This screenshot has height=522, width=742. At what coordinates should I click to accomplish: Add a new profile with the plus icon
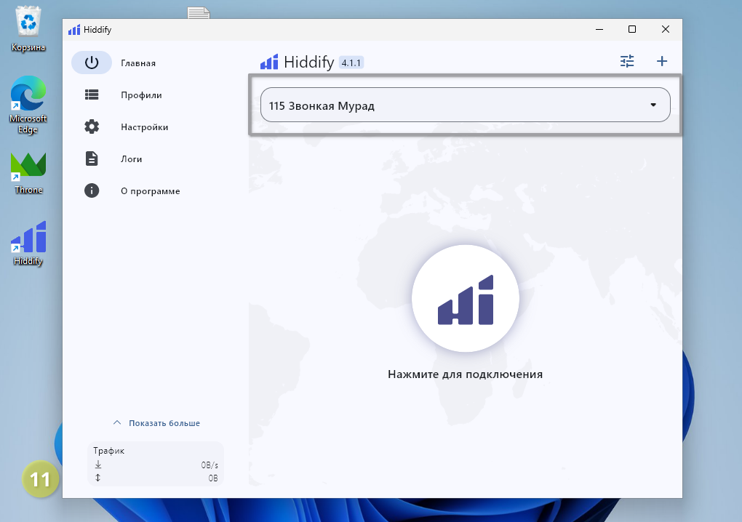(x=661, y=61)
